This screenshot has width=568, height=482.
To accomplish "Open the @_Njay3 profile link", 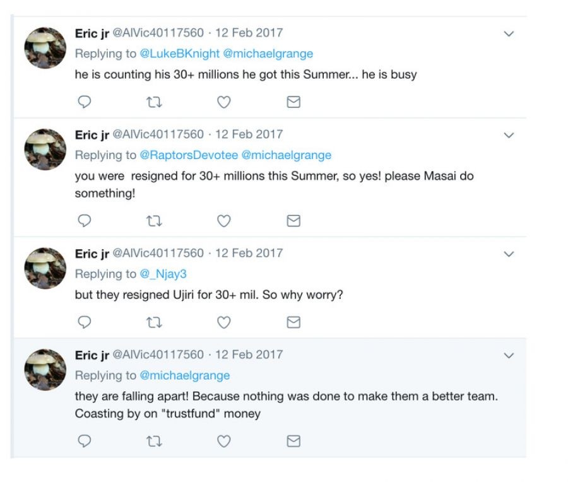I will (x=163, y=274).
